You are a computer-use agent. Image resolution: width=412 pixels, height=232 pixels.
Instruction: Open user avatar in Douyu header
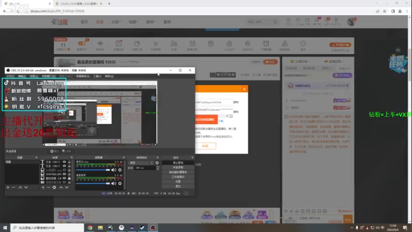coord(351,22)
